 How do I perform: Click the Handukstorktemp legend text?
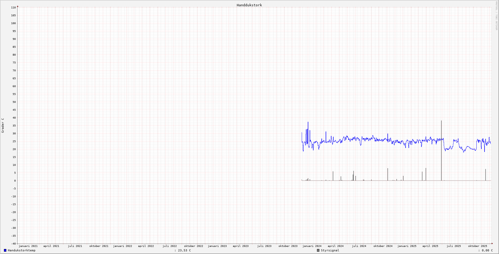tap(22, 250)
